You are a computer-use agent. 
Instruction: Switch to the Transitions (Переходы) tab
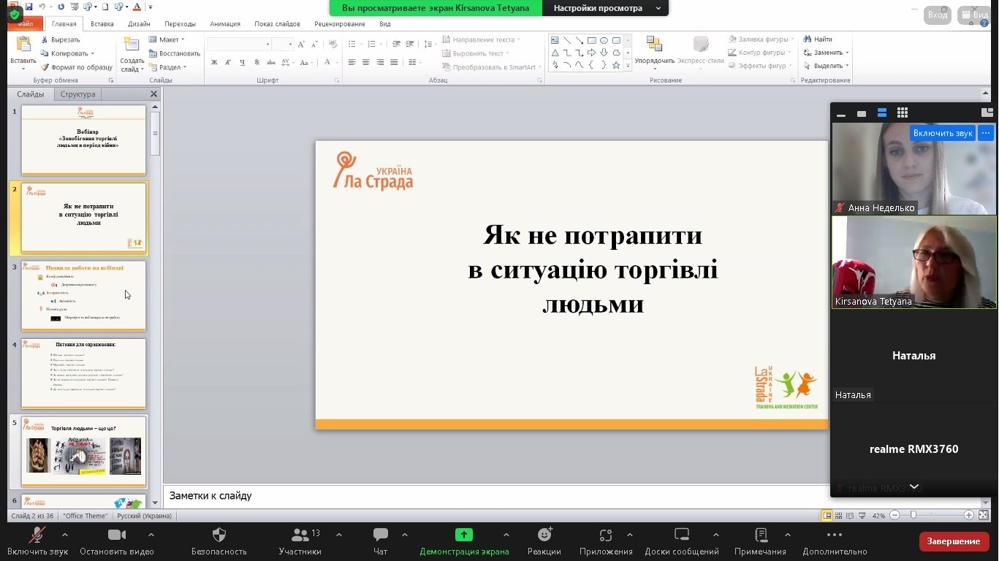click(180, 24)
